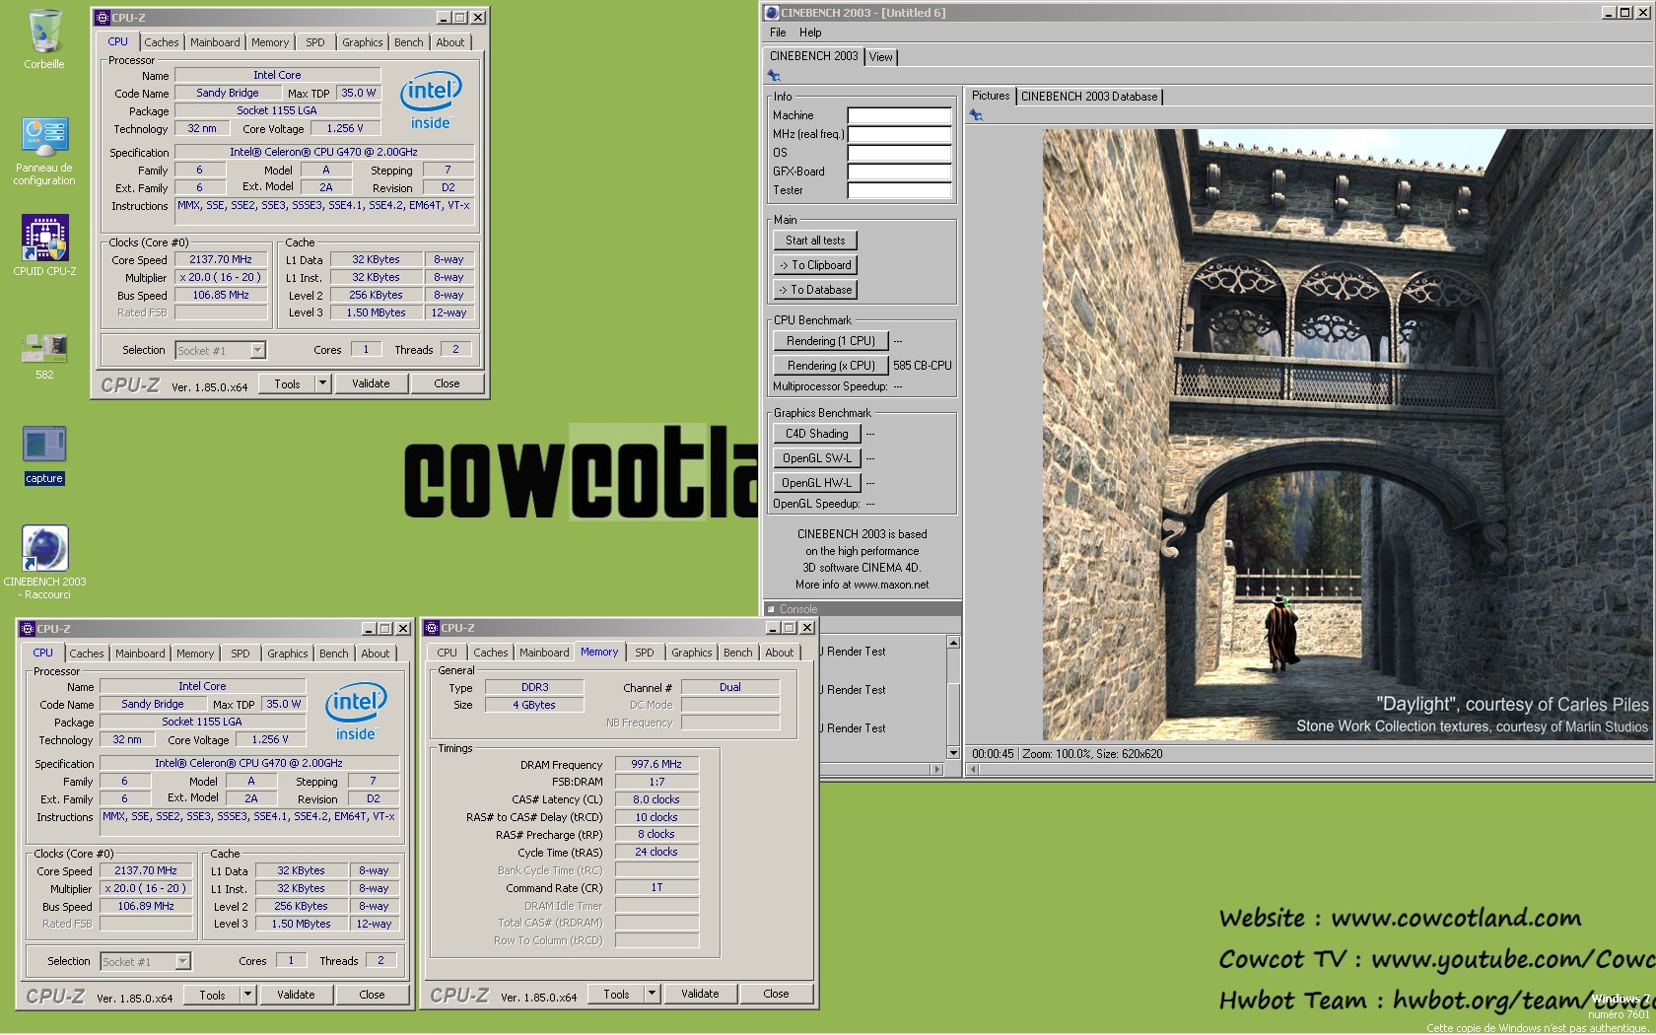Screen dimensions: 1656x1035
Task: Switch to SPD tab in CPU-Z Memory window
Action: [x=645, y=653]
